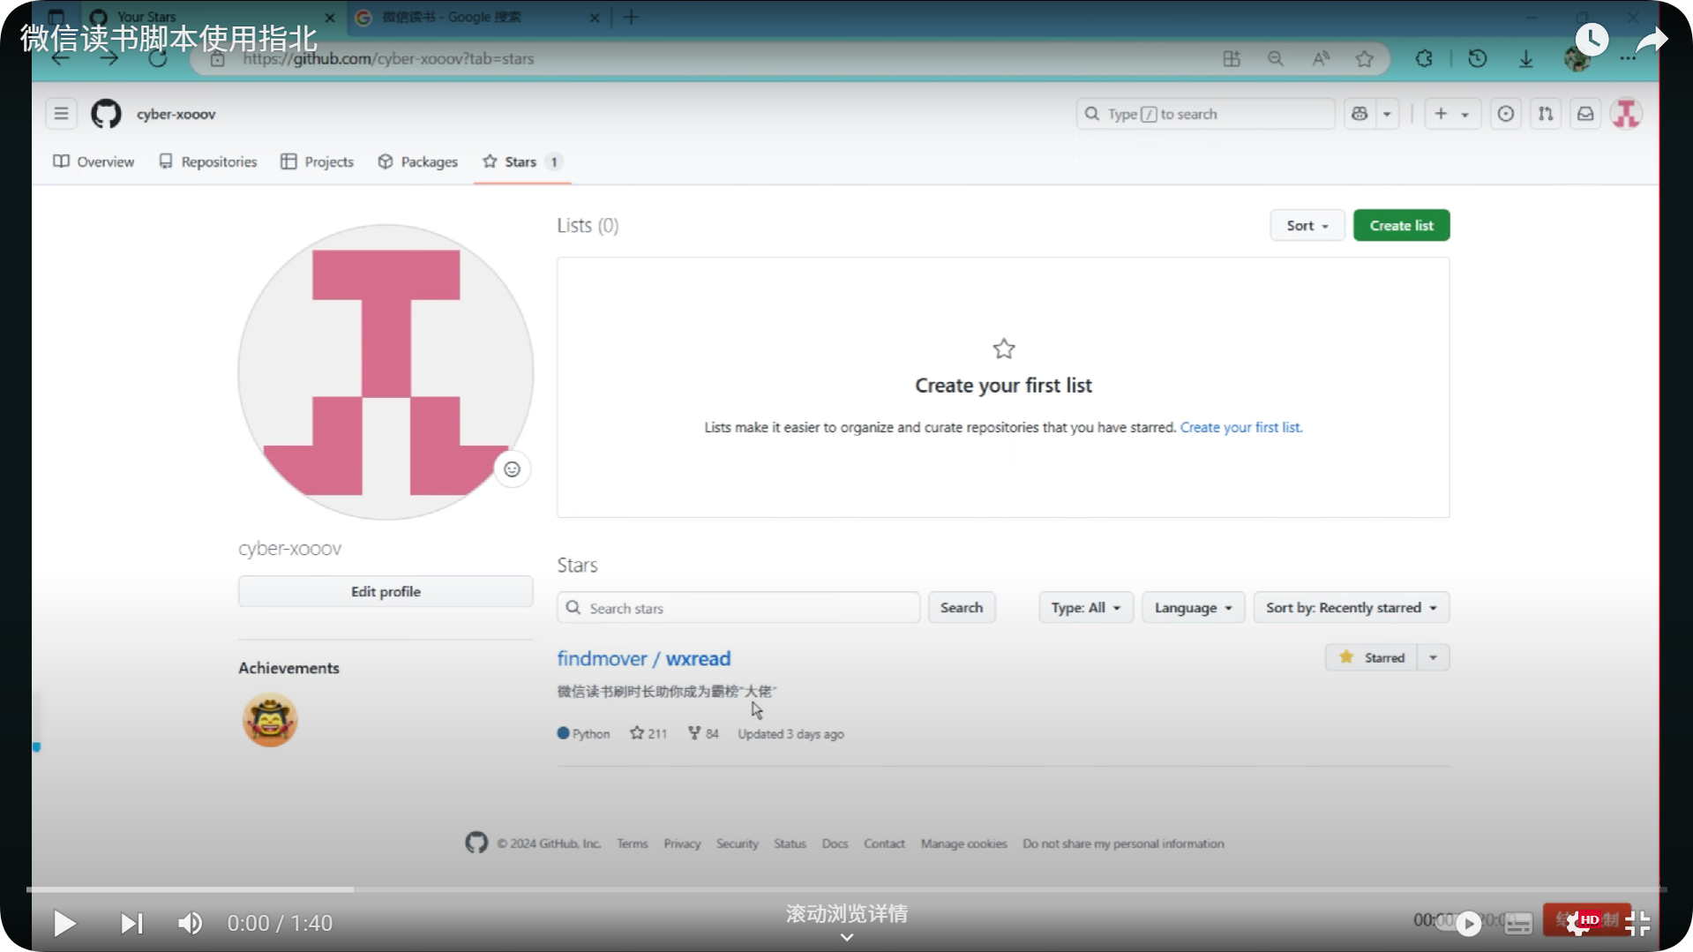Click the set status smiley icon on avatar

coord(512,469)
